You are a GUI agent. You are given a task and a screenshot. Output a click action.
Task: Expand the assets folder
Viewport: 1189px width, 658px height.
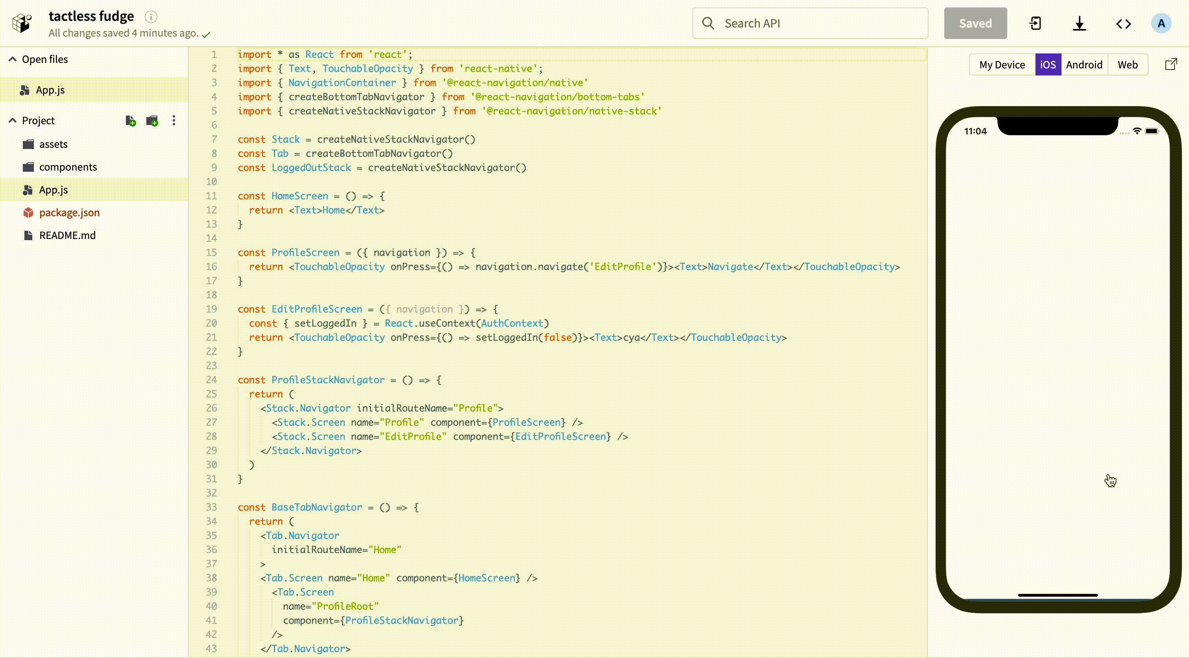click(94, 144)
